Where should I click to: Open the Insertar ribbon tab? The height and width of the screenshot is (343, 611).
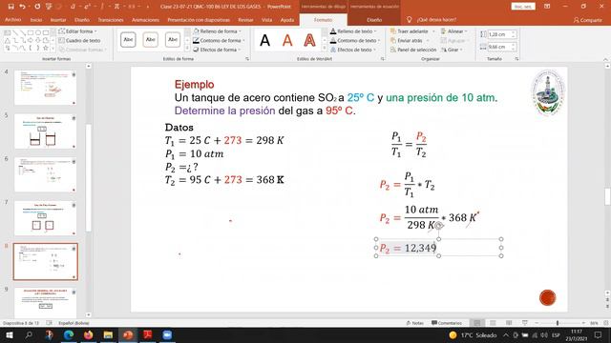(x=58, y=20)
